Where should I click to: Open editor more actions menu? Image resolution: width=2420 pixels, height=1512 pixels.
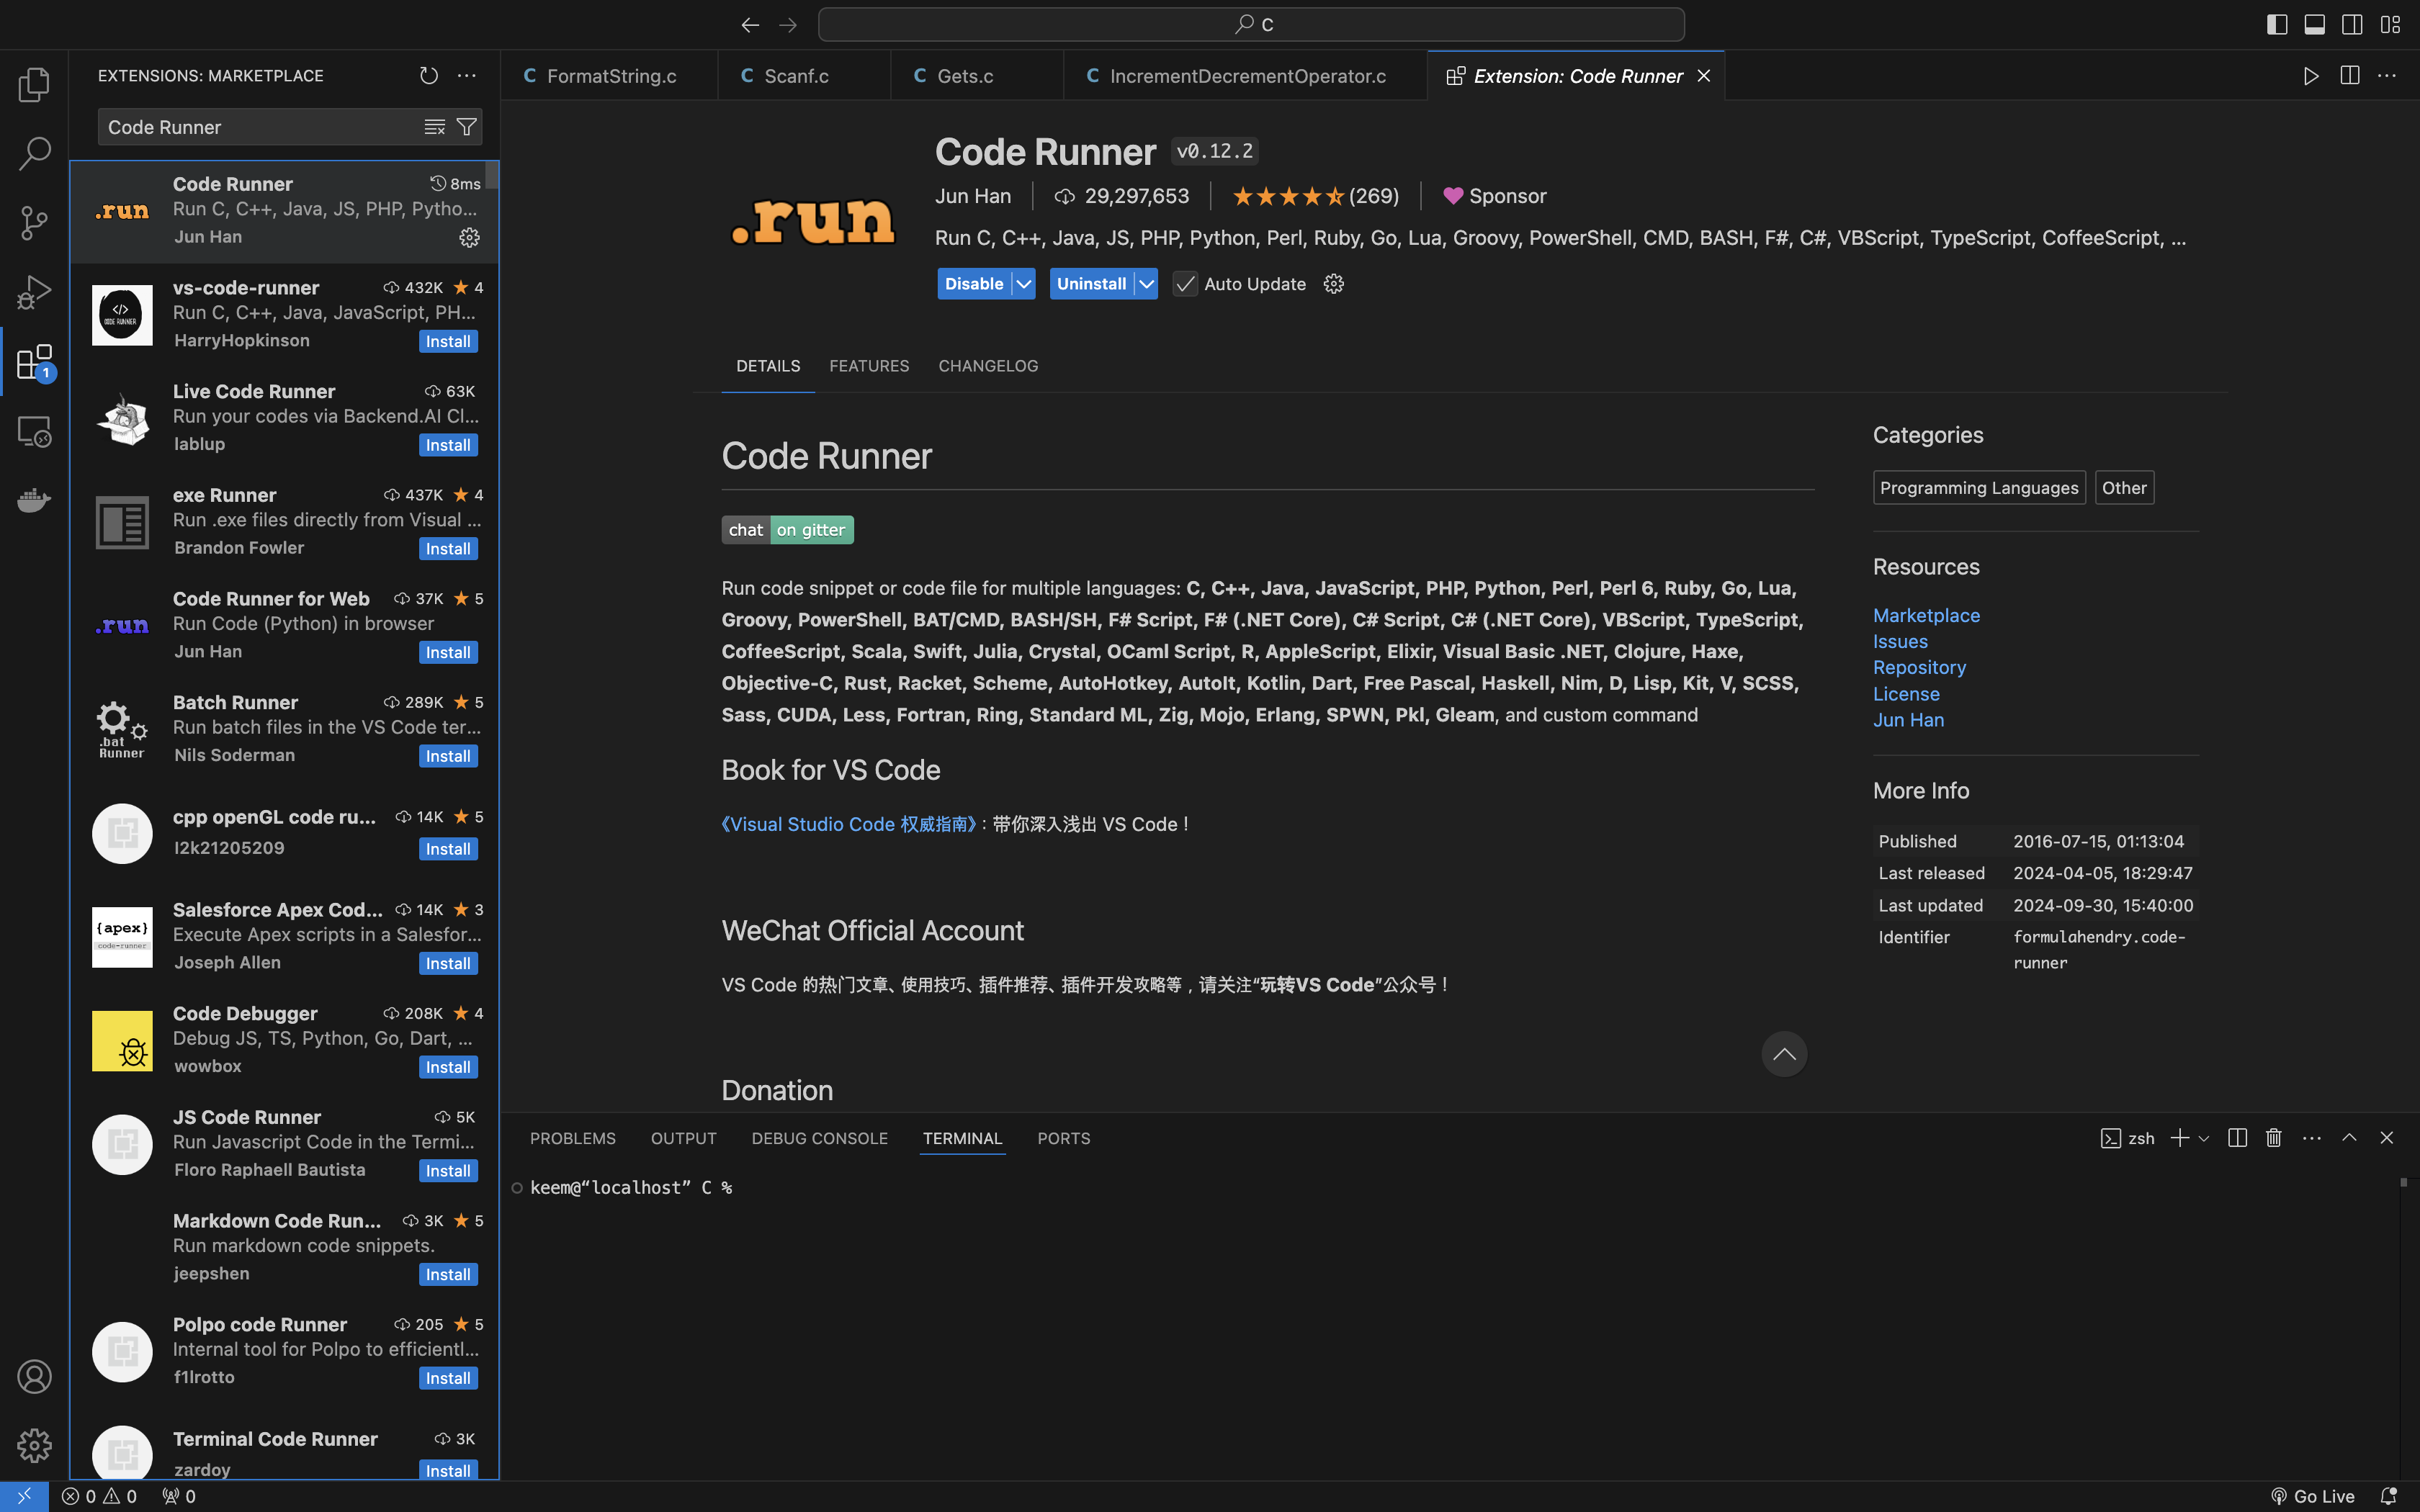pos(2387,76)
